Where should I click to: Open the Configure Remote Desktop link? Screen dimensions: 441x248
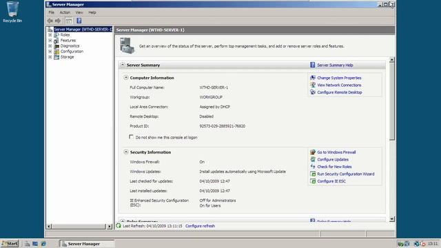point(340,92)
